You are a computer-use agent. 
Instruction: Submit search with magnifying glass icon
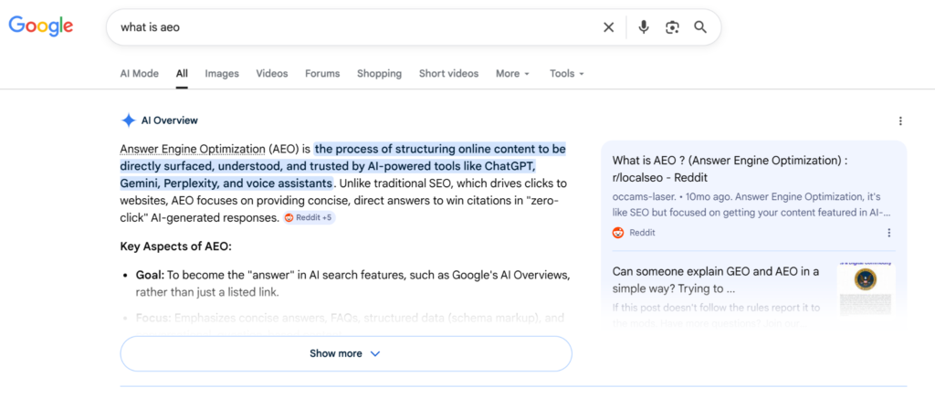700,26
